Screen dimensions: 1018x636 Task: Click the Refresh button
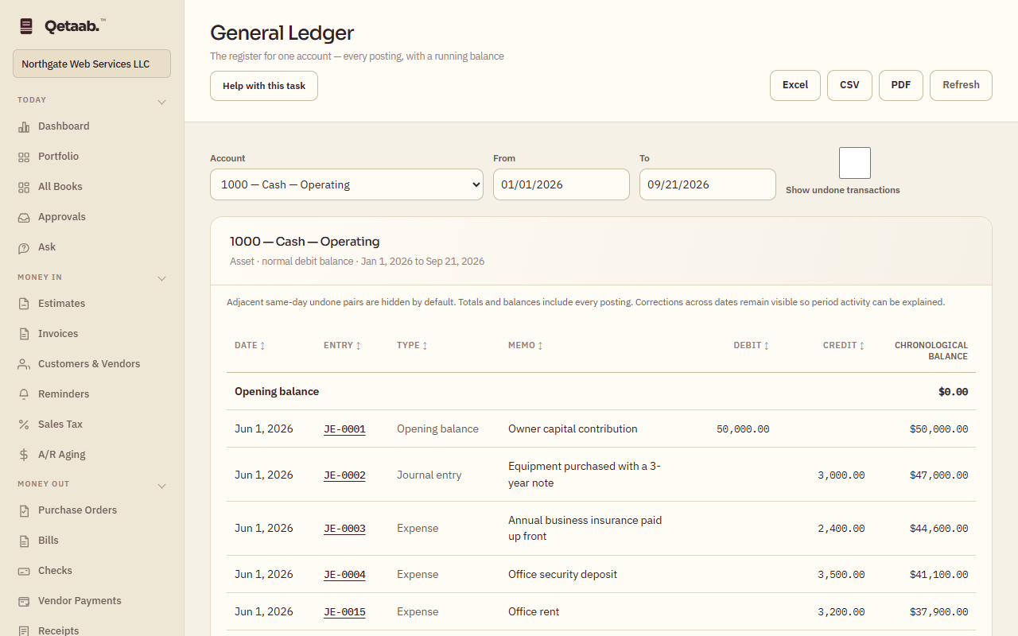961,85
